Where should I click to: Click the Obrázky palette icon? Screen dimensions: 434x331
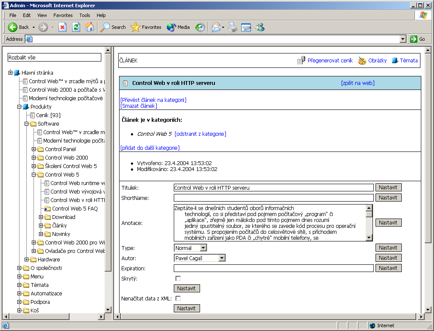click(362, 61)
